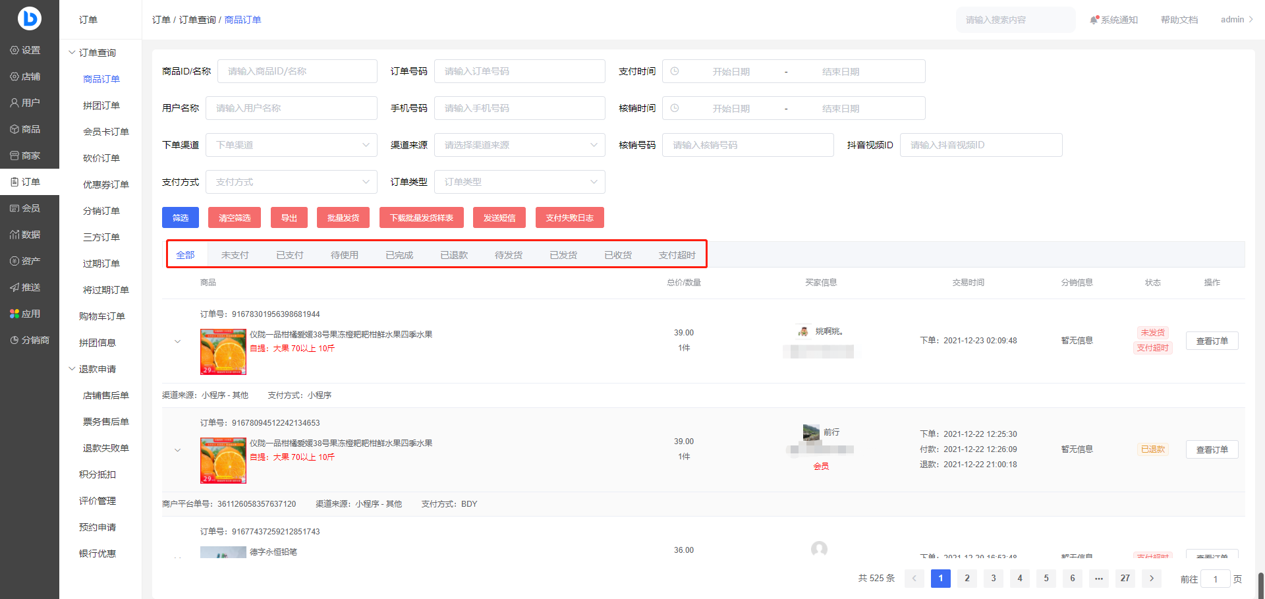
Task: Open the 设置 settings sidebar icon
Action: click(14, 50)
